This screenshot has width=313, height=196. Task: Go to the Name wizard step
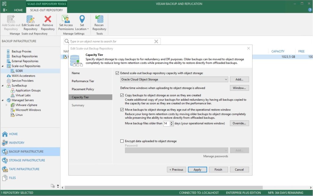(x=76, y=73)
